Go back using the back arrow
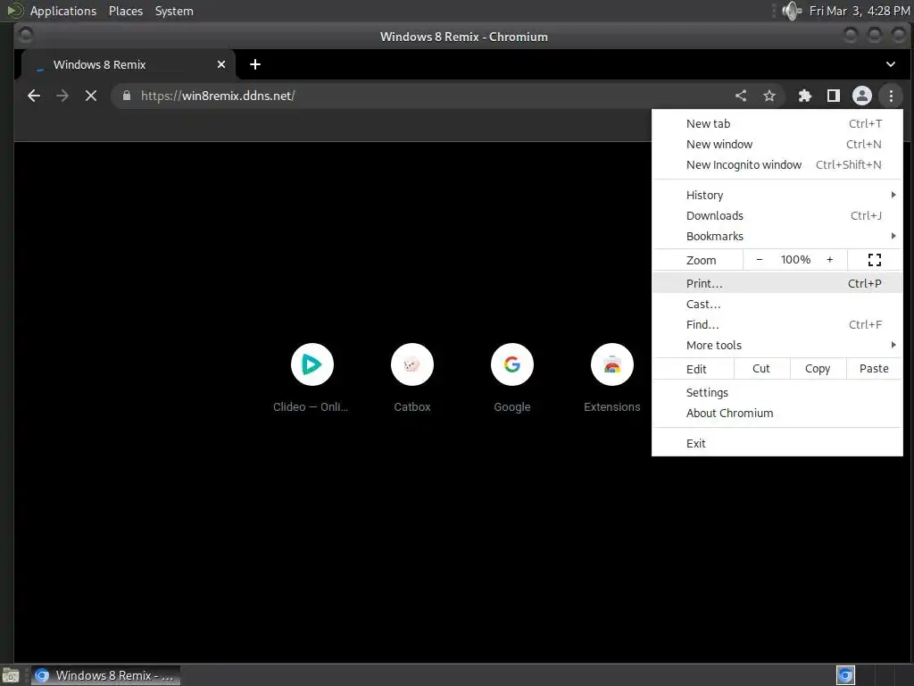 click(34, 96)
